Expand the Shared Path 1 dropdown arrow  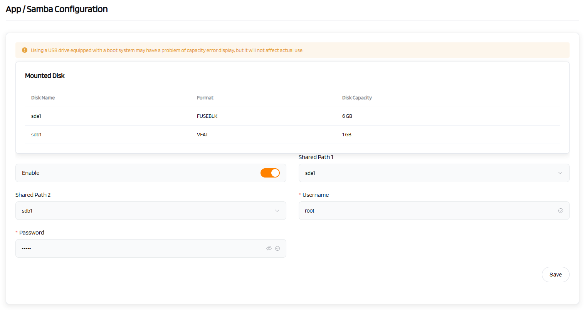click(560, 173)
